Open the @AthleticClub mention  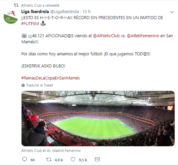[106, 36]
